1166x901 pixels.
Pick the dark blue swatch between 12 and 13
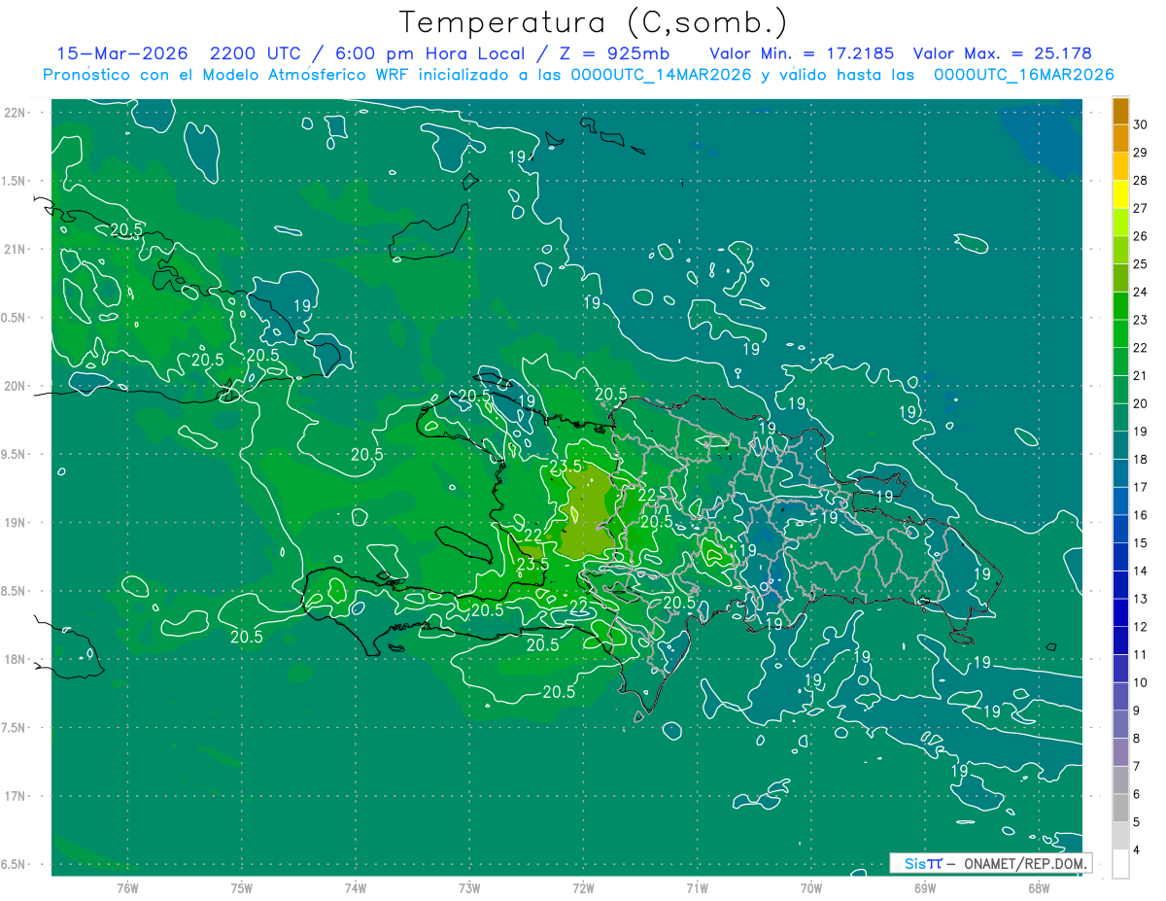point(1120,612)
